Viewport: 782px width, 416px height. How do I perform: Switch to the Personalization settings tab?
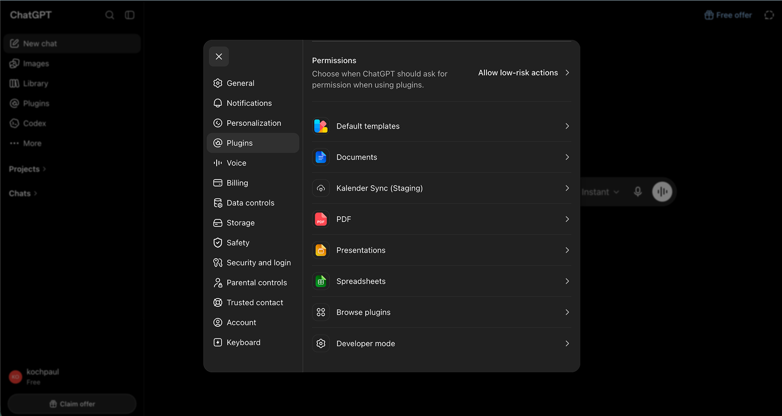tap(253, 123)
